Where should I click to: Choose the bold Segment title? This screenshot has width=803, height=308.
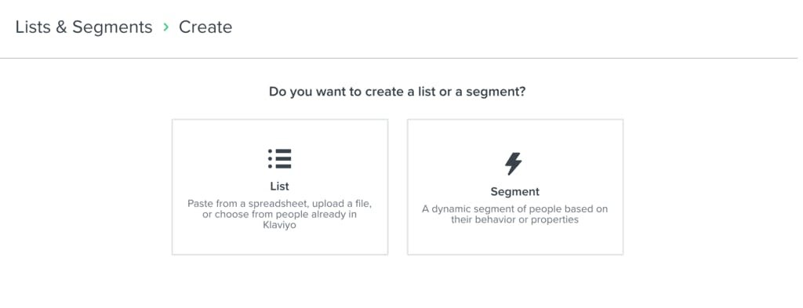[x=515, y=191]
